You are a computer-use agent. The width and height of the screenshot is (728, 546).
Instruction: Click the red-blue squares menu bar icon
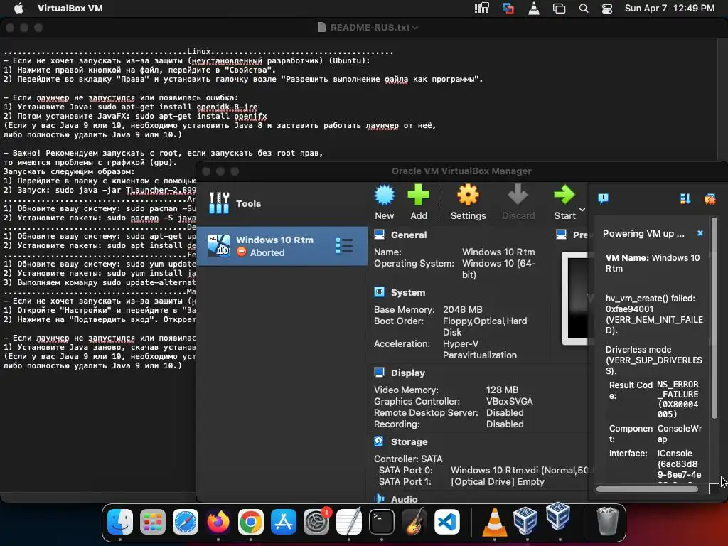(508, 9)
